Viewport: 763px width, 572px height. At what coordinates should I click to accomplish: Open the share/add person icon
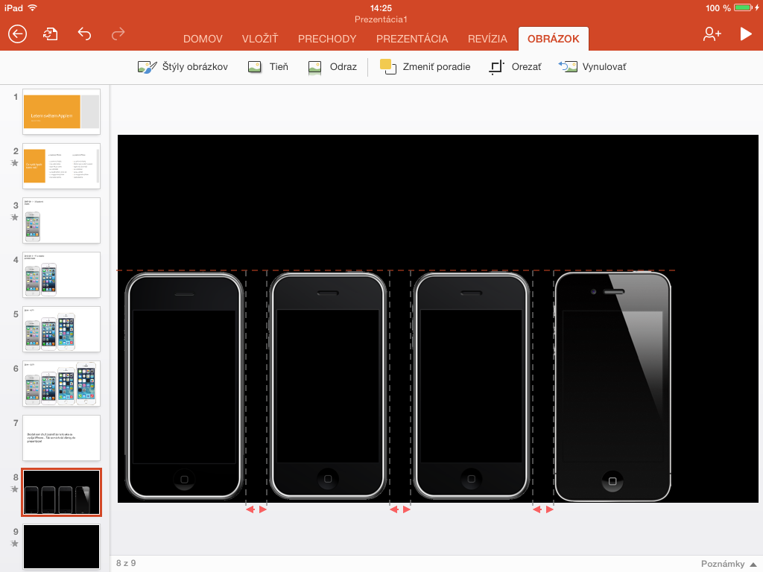coord(712,34)
